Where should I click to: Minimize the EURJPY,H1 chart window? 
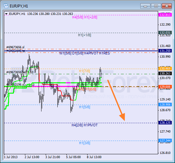(145, 6)
